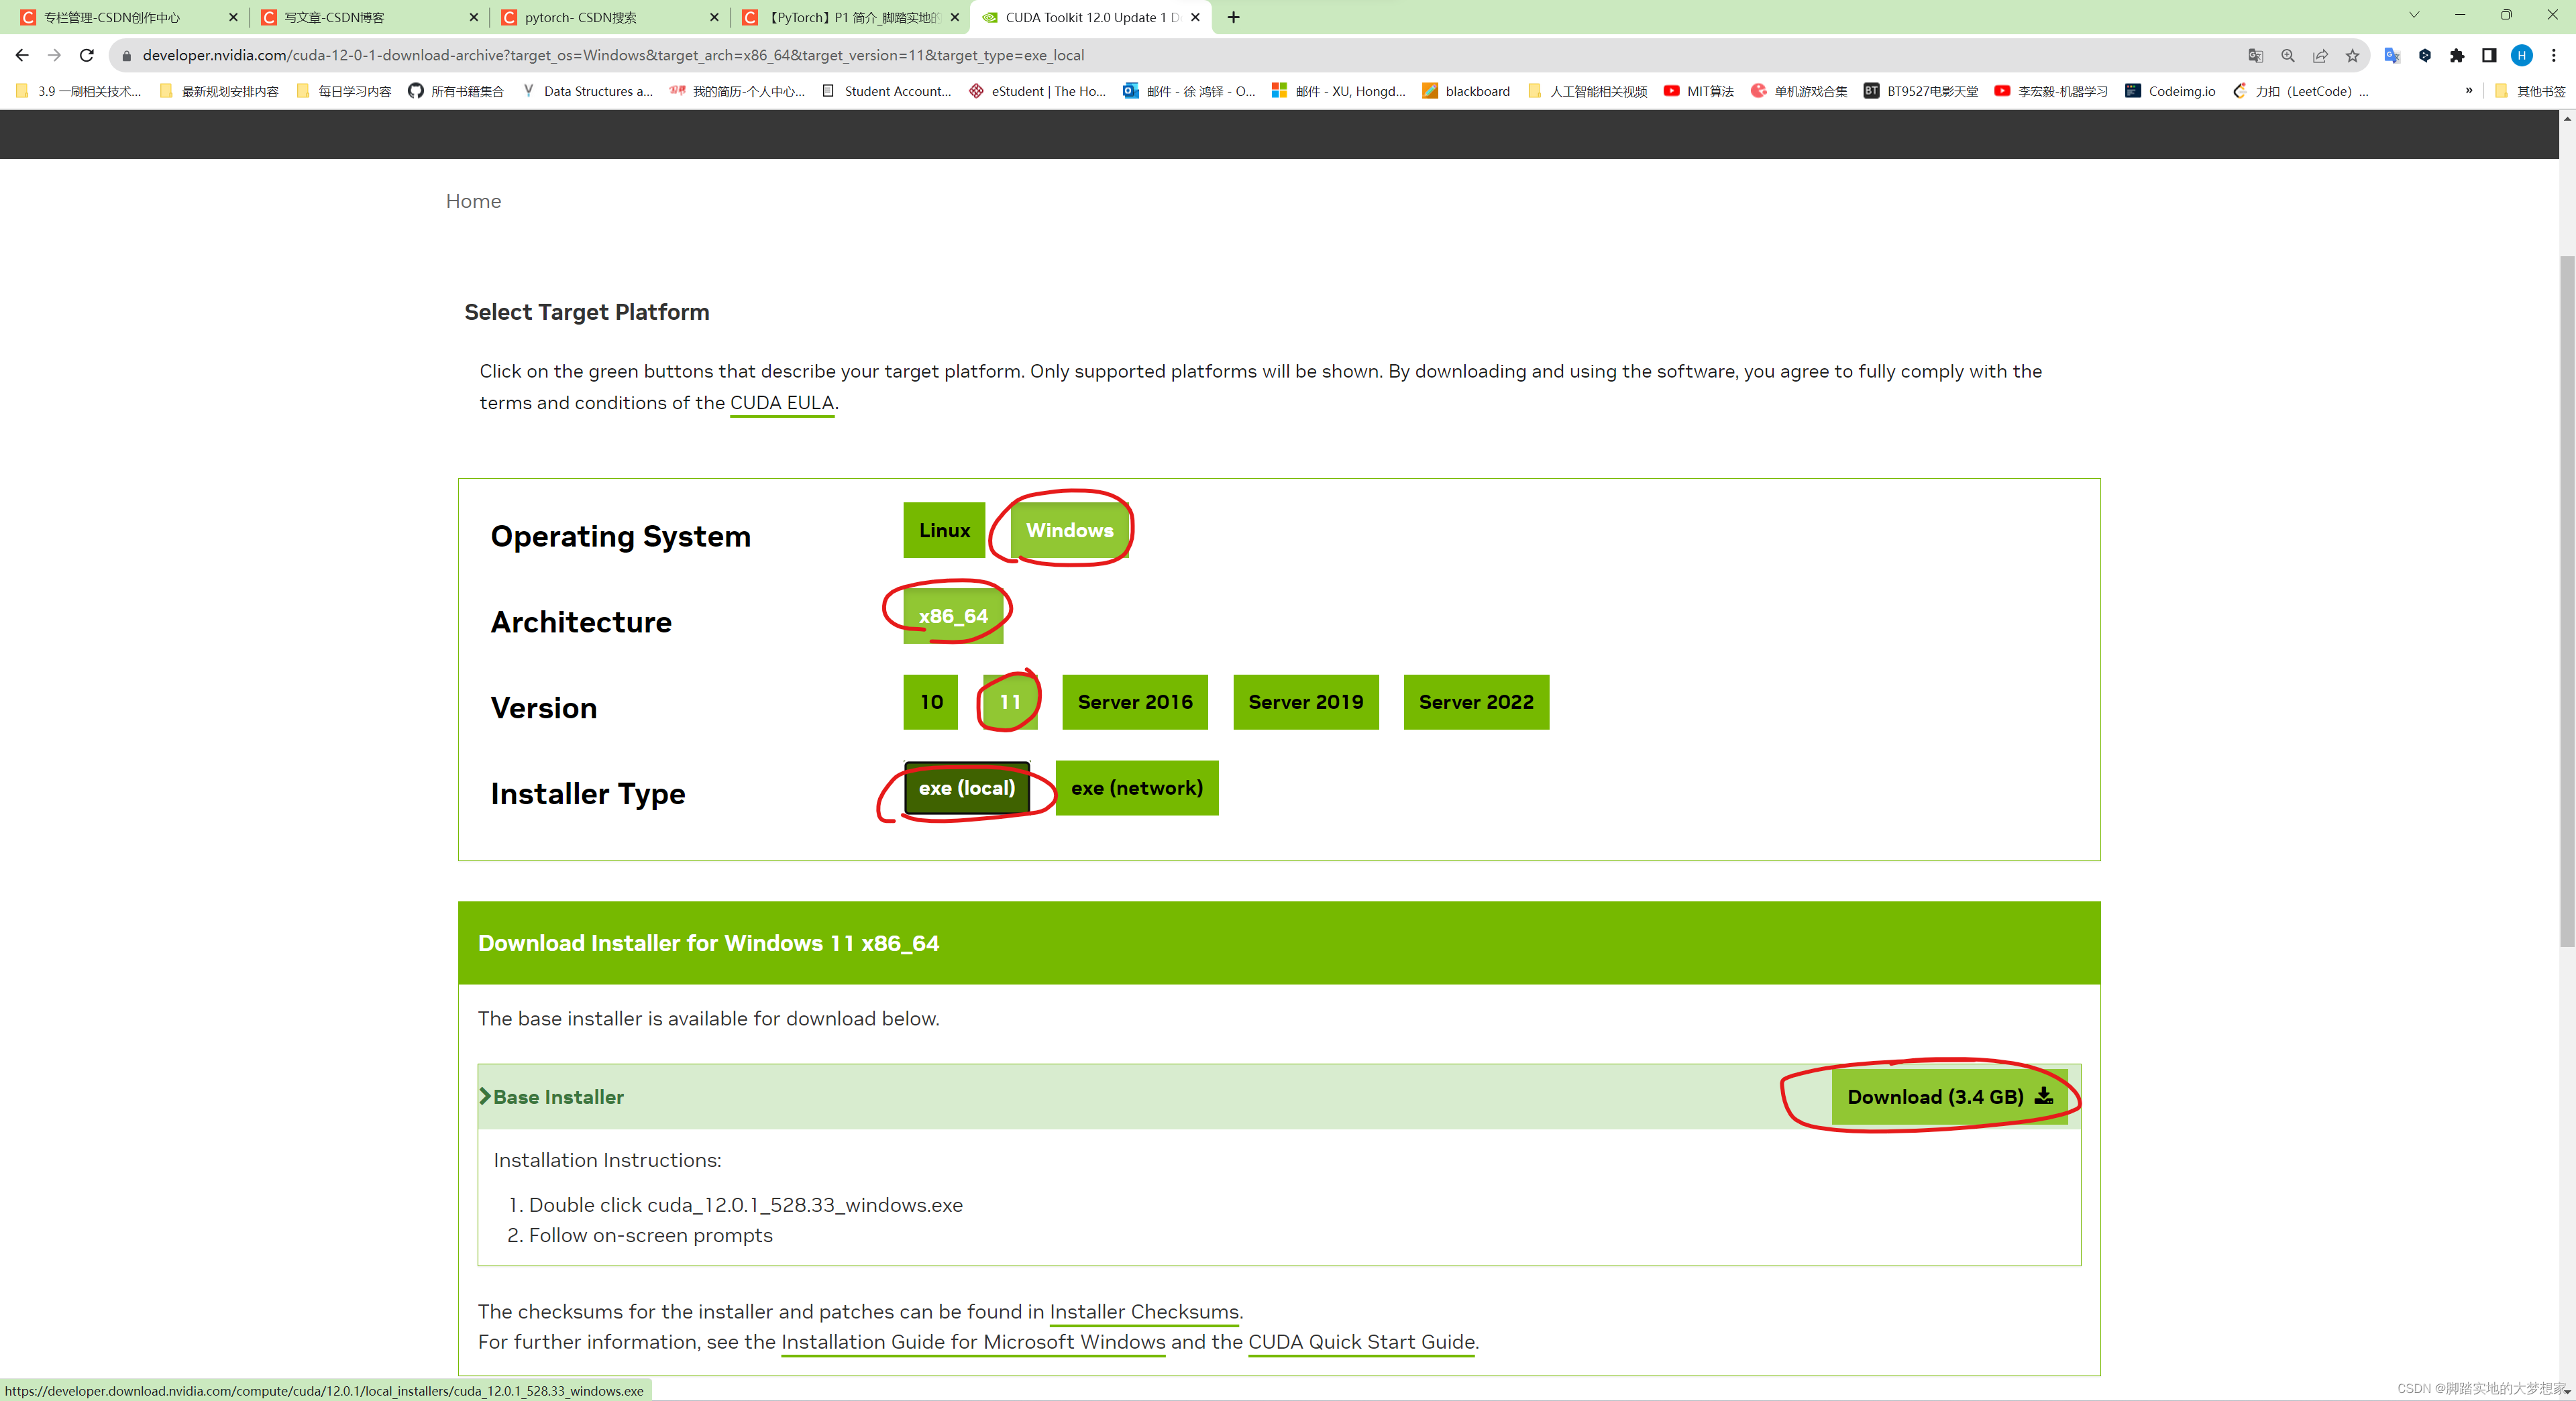
Task: Choose Server 2022 as the Windows version
Action: pyautogui.click(x=1475, y=702)
